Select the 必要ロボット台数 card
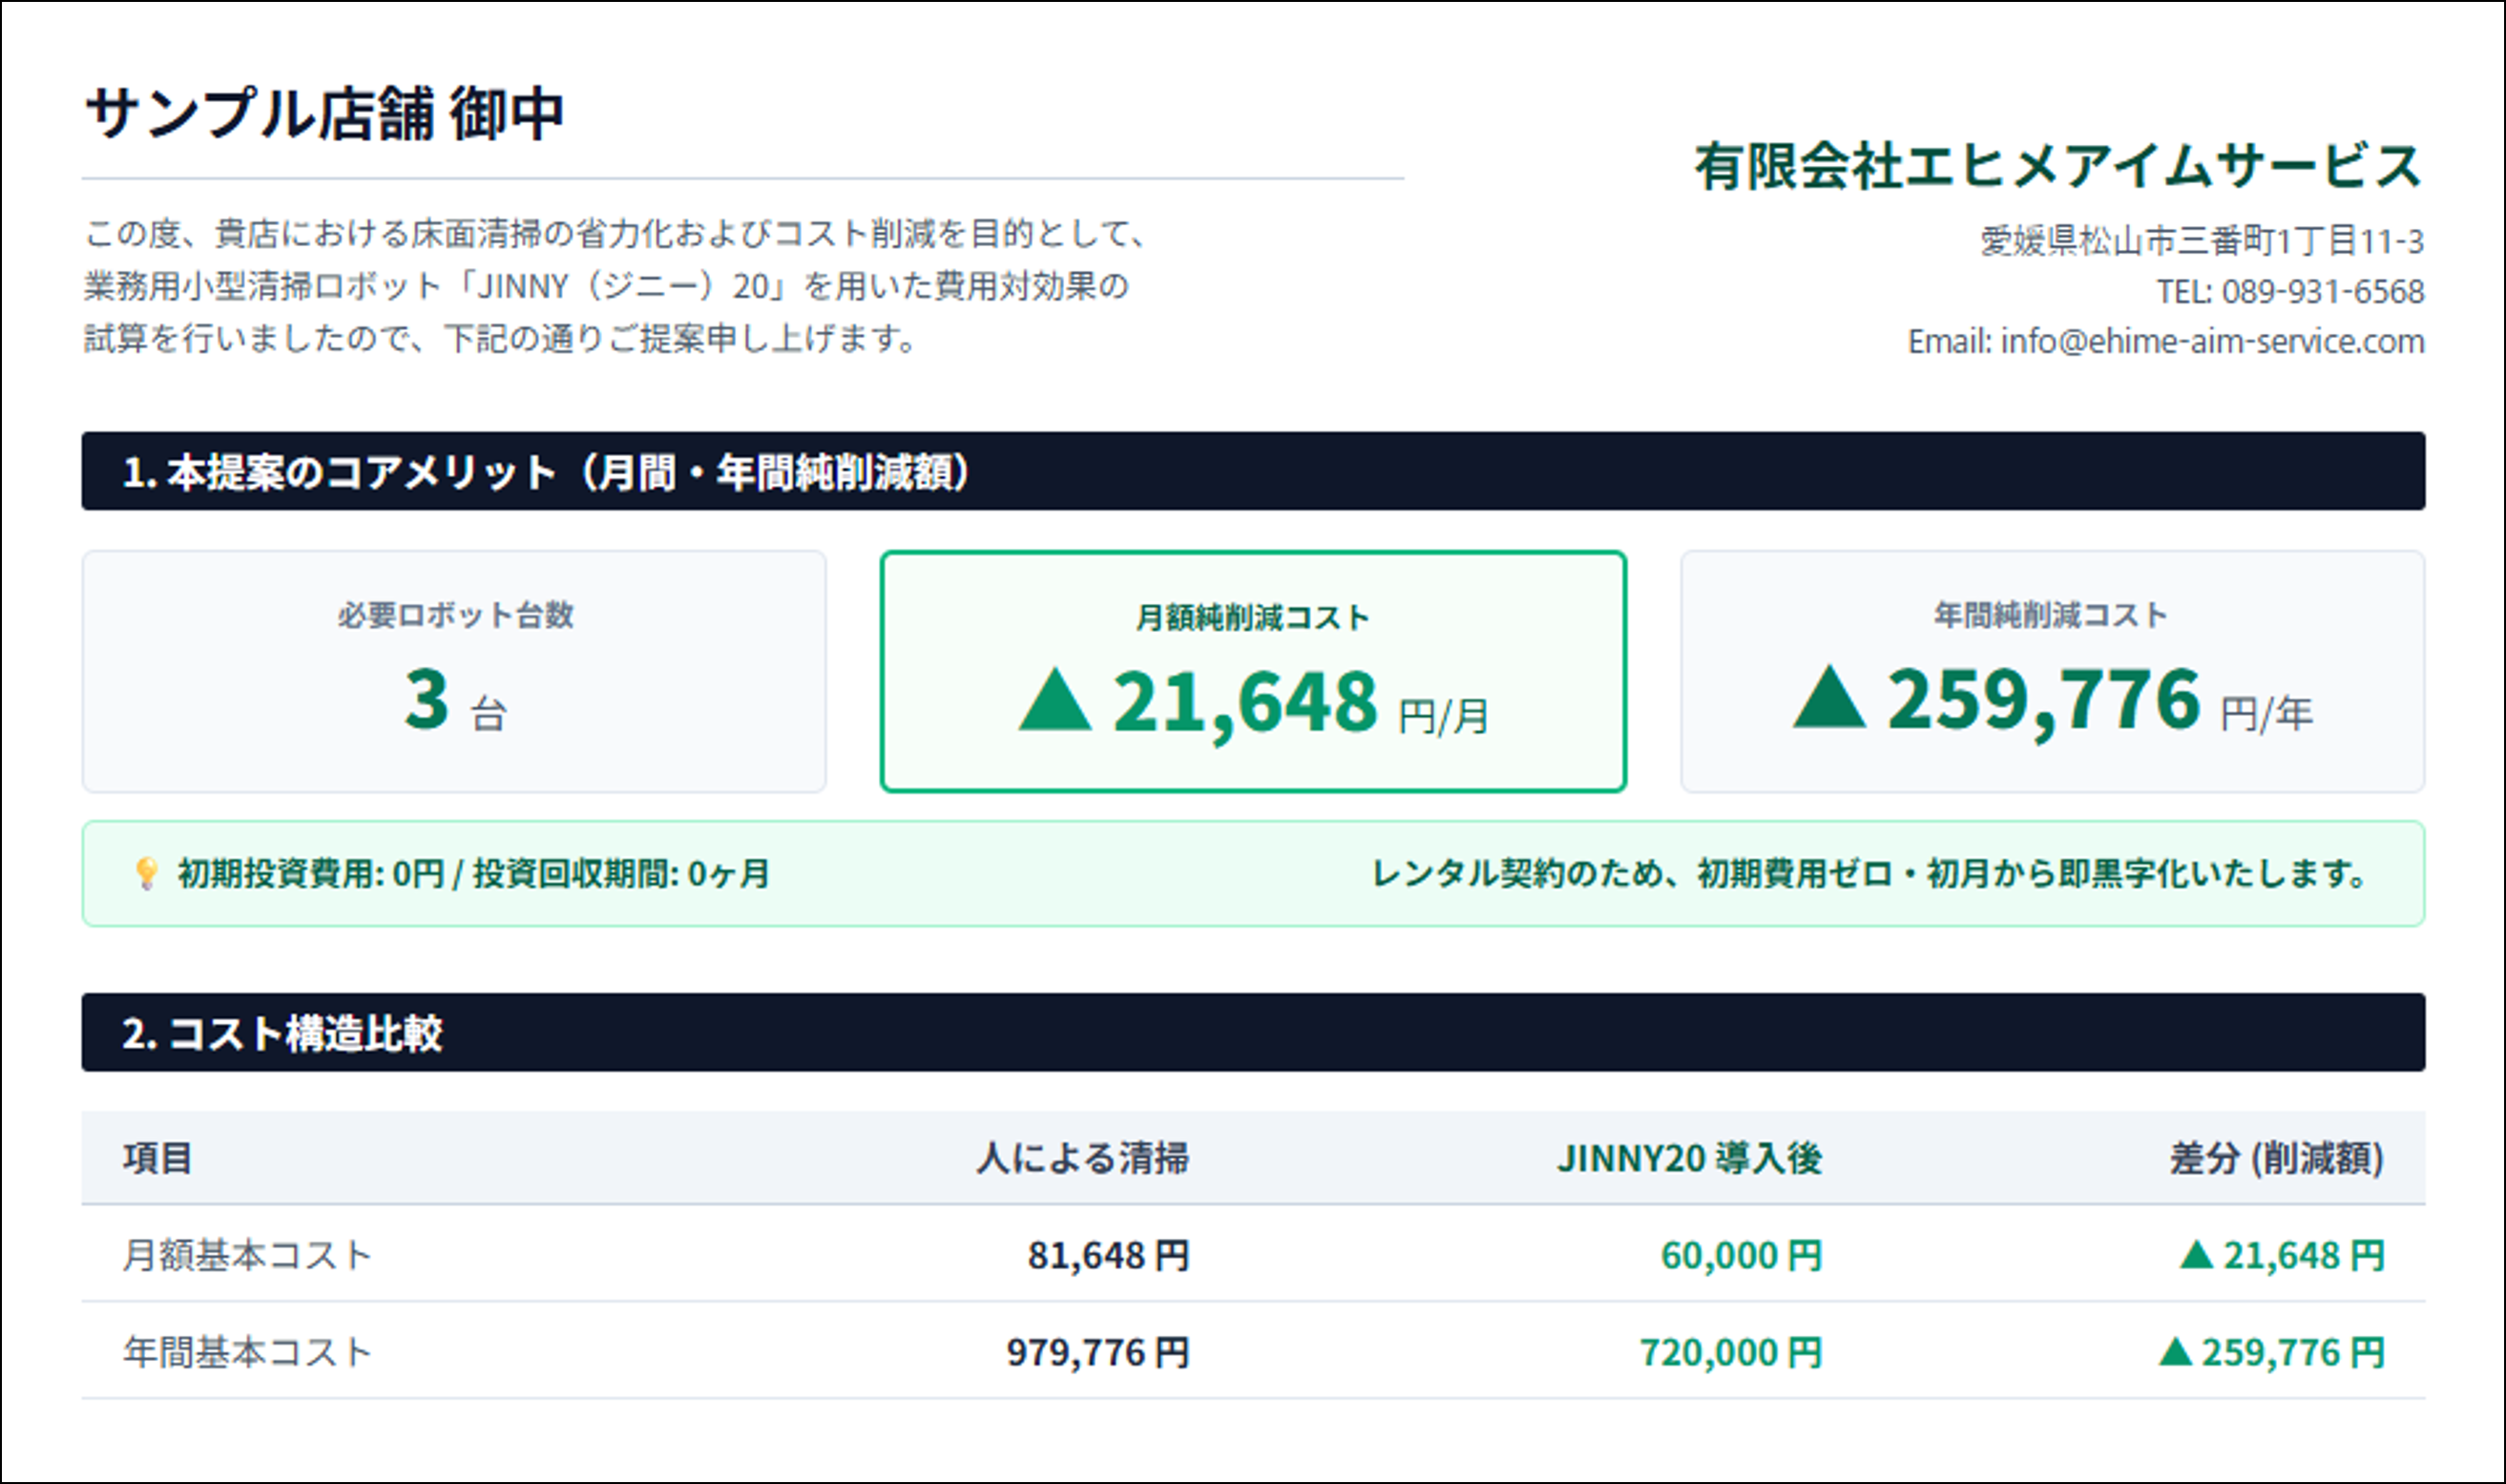This screenshot has height=1484, width=2506. 454,671
